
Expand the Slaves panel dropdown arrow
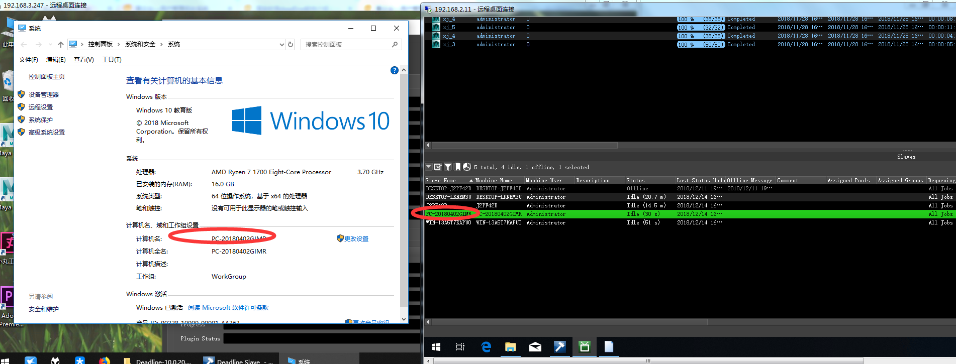click(429, 167)
